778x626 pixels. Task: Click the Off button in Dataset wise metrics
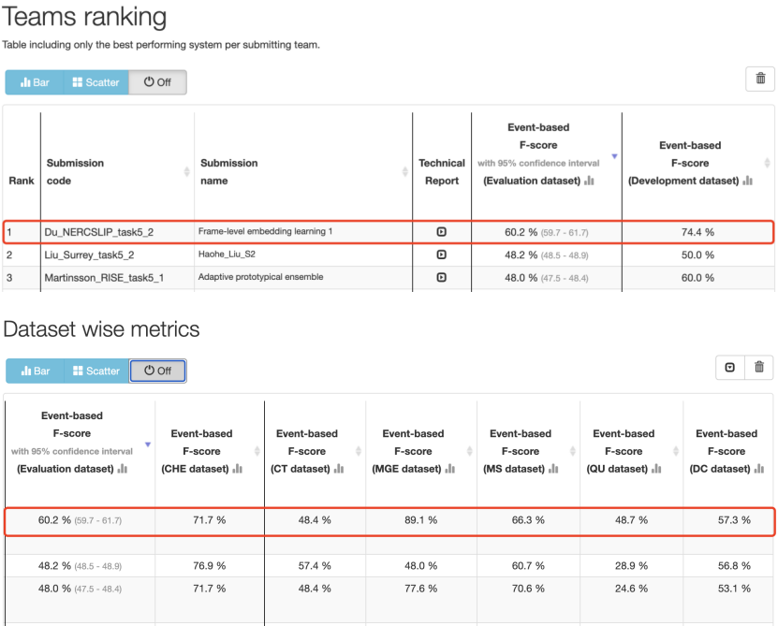pos(157,371)
